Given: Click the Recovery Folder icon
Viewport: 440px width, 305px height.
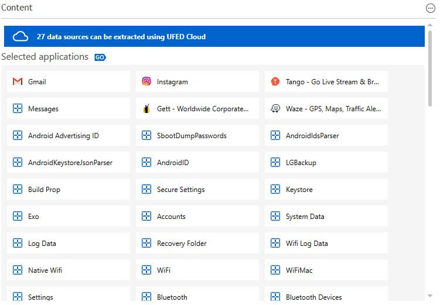Looking at the screenshot, I should click(x=146, y=243).
